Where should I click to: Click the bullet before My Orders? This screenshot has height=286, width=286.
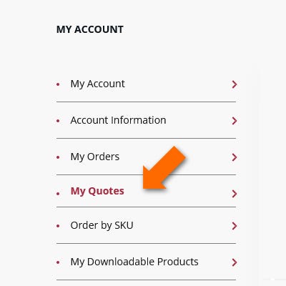coord(58,157)
